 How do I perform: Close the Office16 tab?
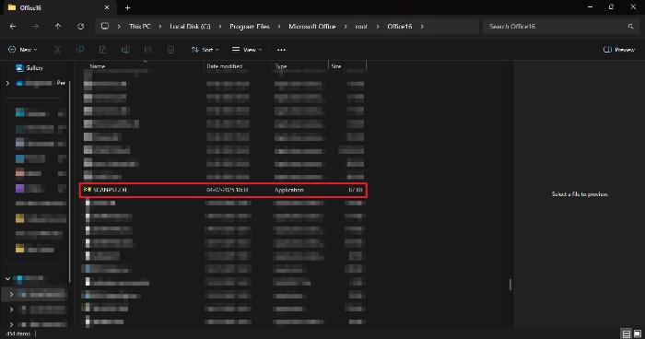(107, 7)
